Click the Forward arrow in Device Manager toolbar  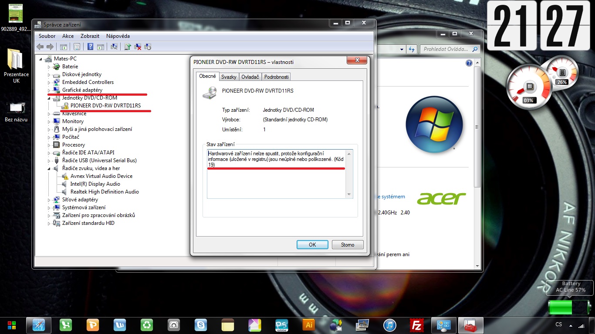coord(50,47)
